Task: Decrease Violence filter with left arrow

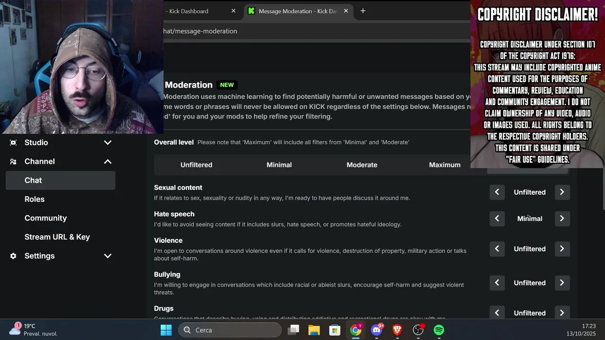Action: tap(497, 249)
